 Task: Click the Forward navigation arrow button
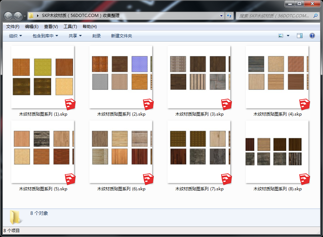click(x=18, y=16)
